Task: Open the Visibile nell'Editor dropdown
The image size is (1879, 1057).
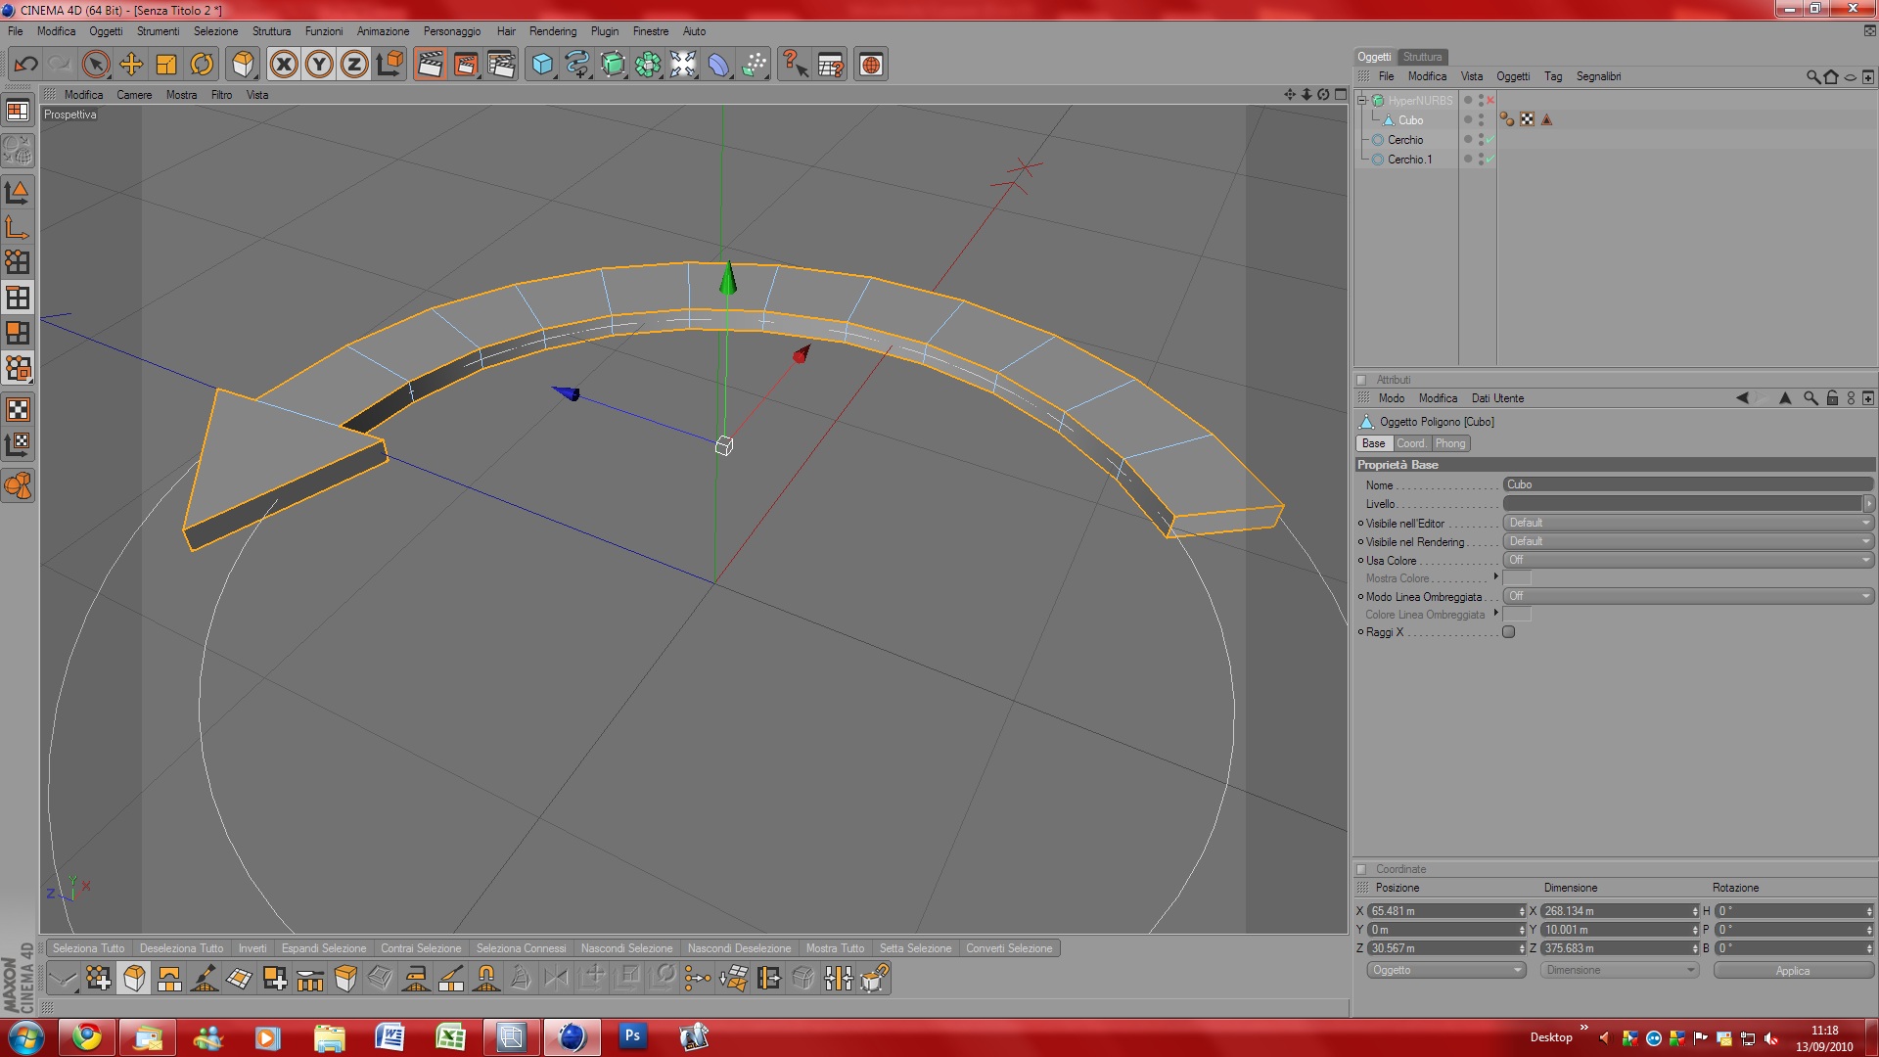Action: pyautogui.click(x=1687, y=523)
